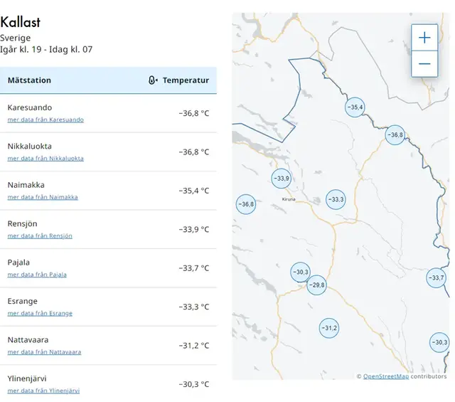Open more data from Nattavaara

[44, 352]
